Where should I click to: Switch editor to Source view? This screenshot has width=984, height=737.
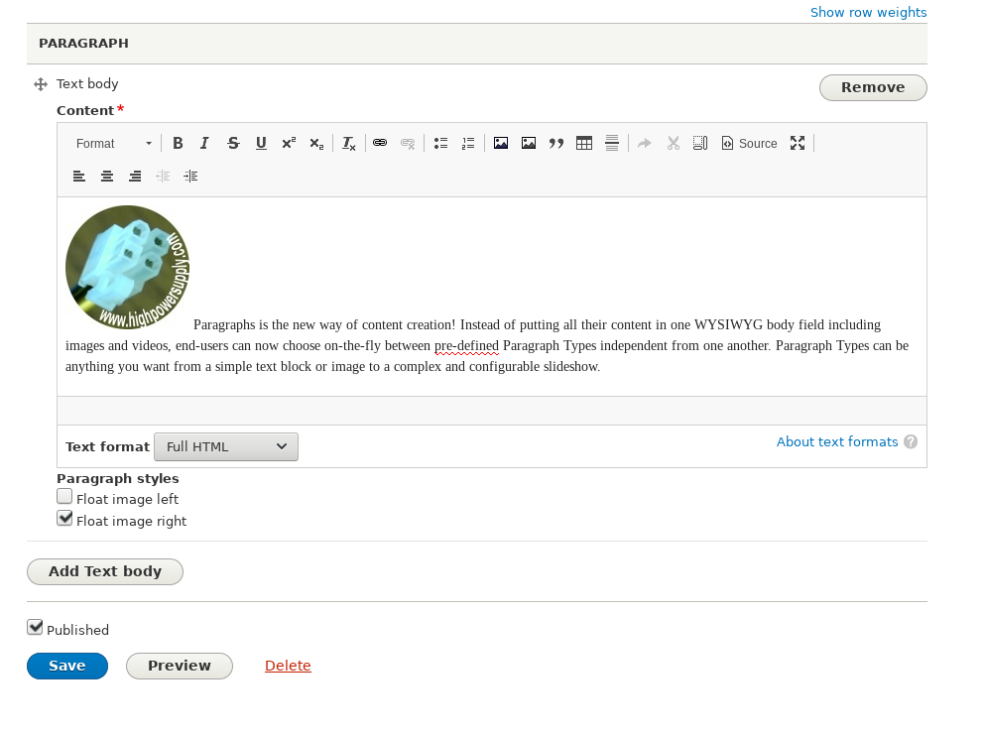(749, 143)
